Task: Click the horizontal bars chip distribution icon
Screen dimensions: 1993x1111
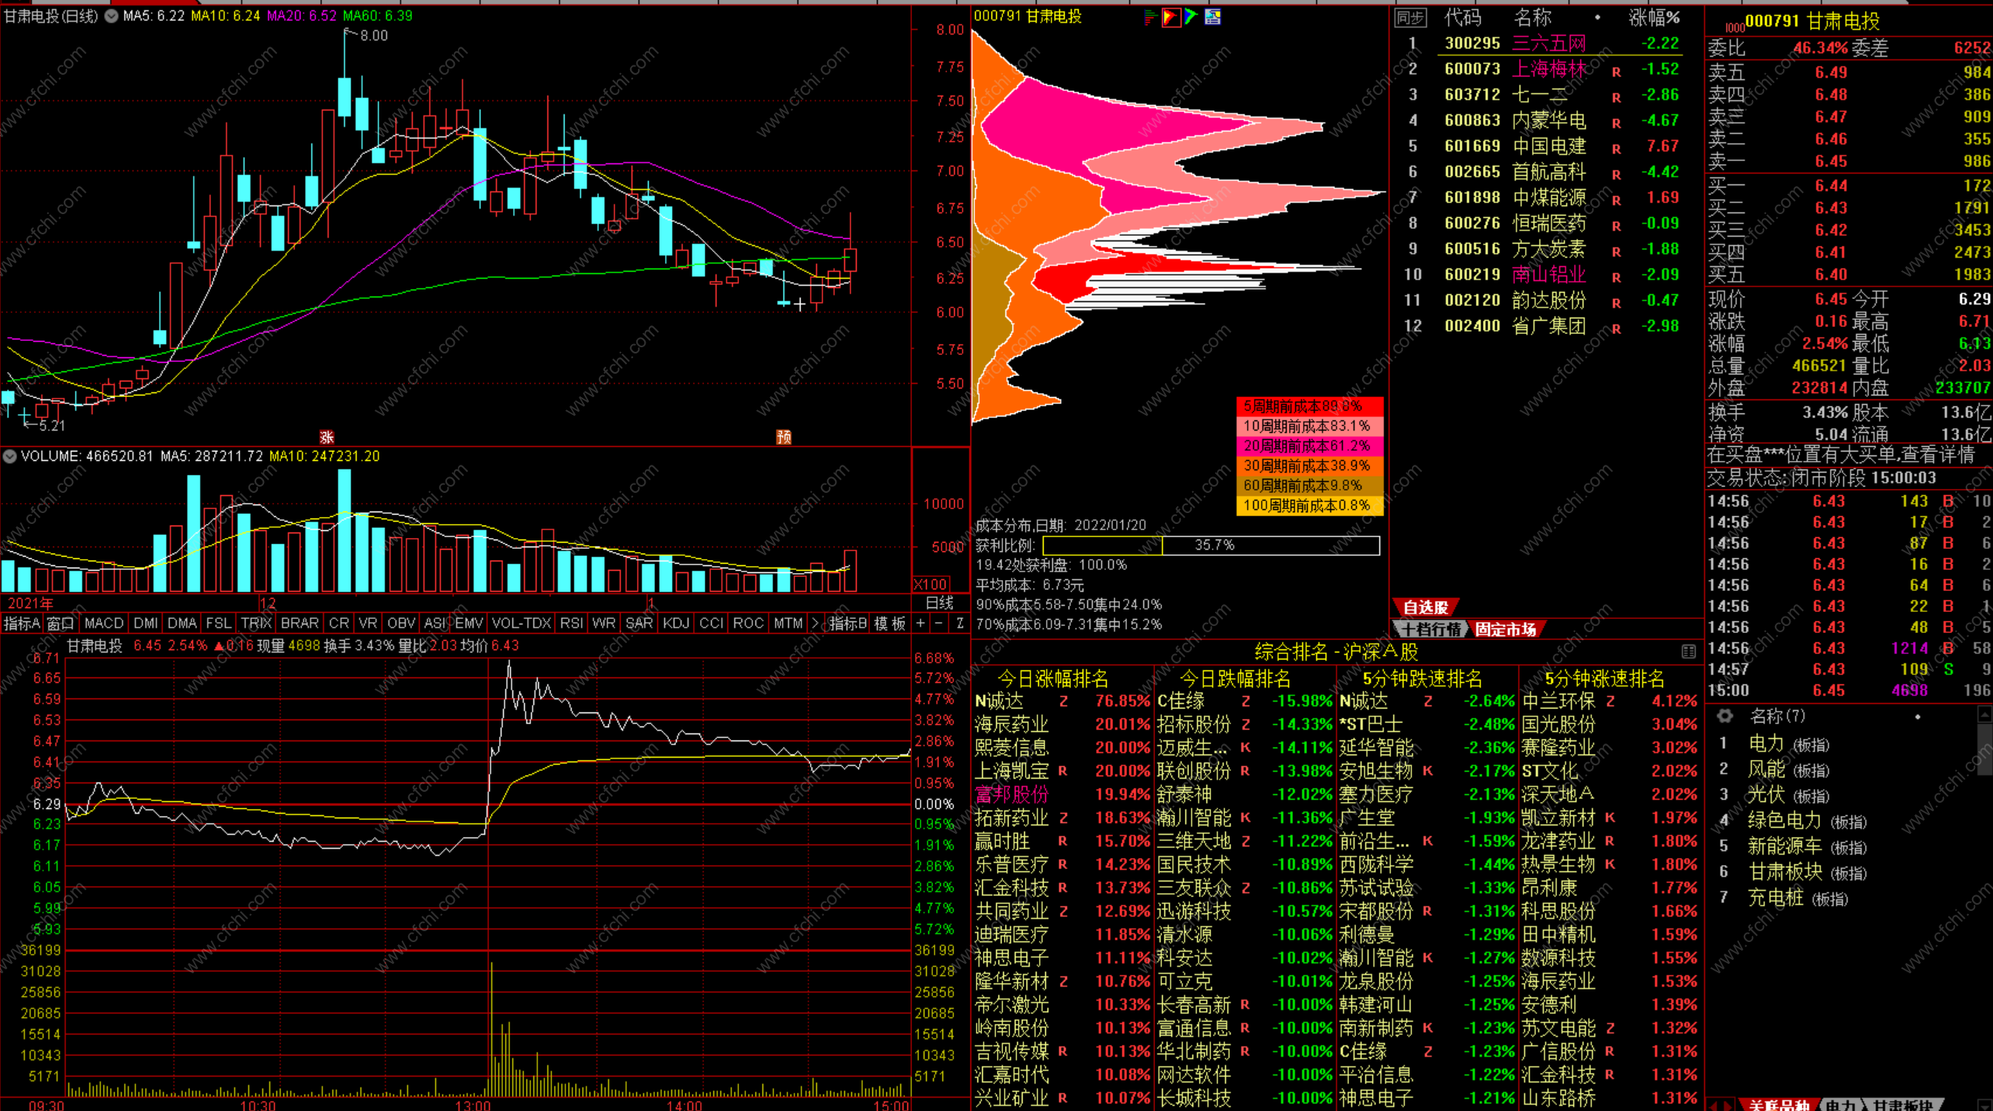Action: point(1150,17)
